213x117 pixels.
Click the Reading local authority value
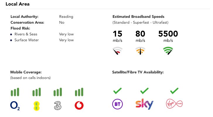(x=66, y=17)
